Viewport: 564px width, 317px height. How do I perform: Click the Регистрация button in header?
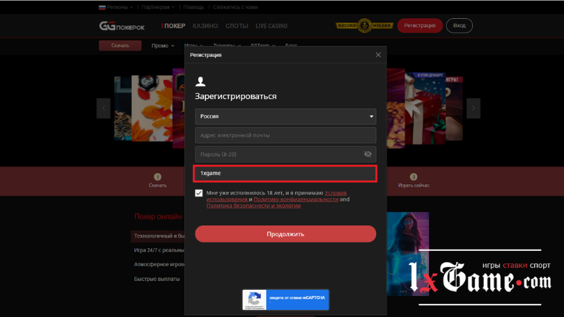click(420, 26)
